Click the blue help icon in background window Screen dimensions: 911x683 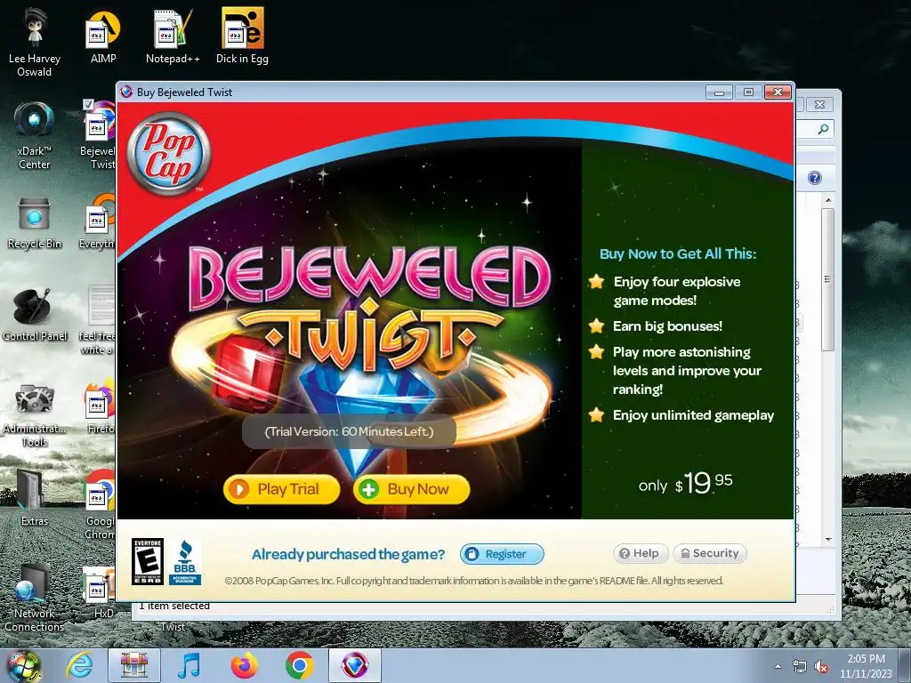[x=815, y=178]
